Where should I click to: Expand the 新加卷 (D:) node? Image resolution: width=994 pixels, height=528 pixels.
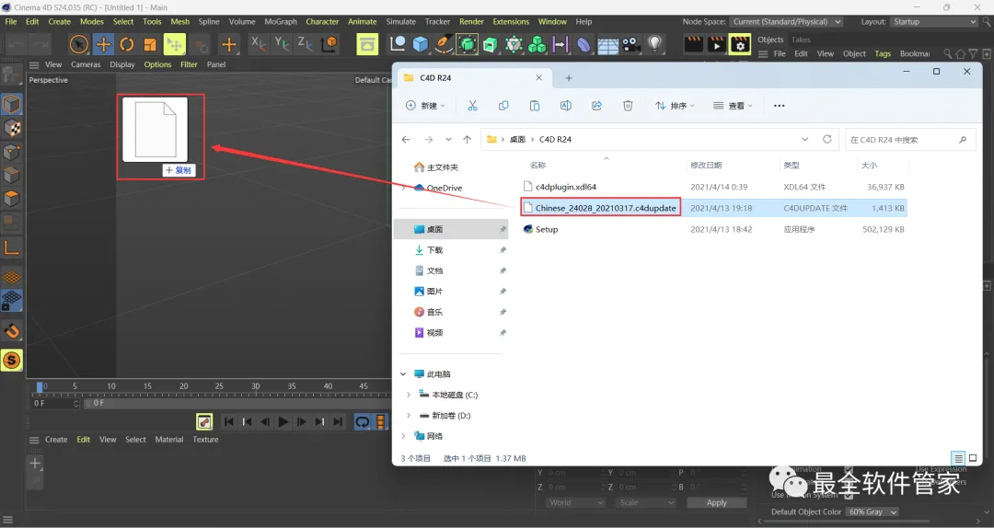coord(409,416)
